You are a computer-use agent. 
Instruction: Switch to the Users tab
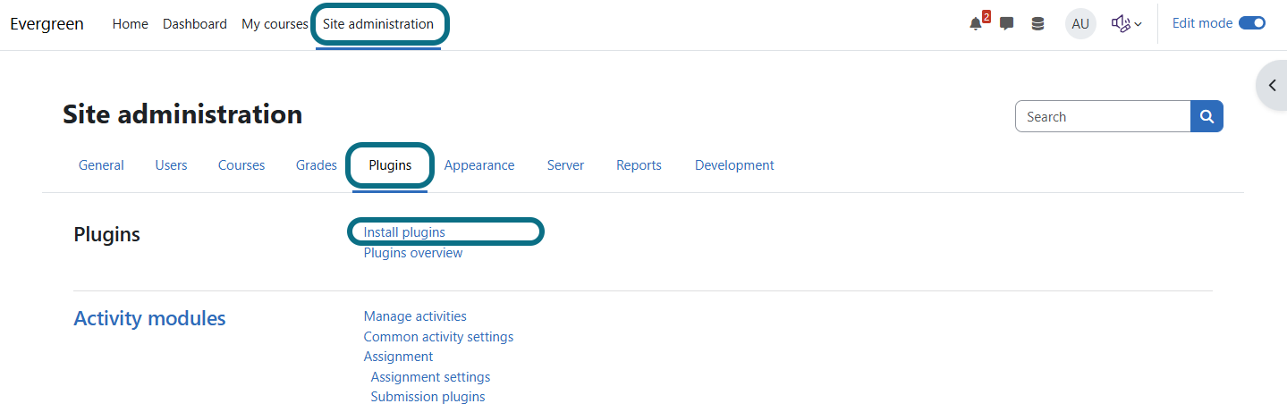pos(171,165)
